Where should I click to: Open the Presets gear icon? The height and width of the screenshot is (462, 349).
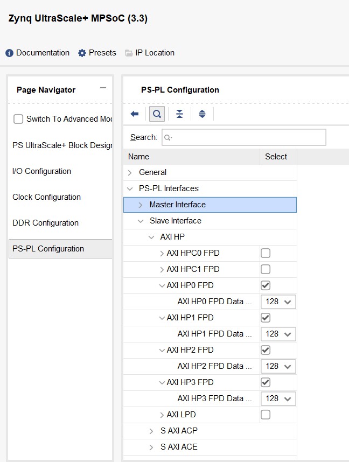click(83, 53)
